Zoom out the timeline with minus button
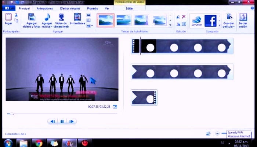The width and height of the screenshot is (257, 147). (x=217, y=133)
